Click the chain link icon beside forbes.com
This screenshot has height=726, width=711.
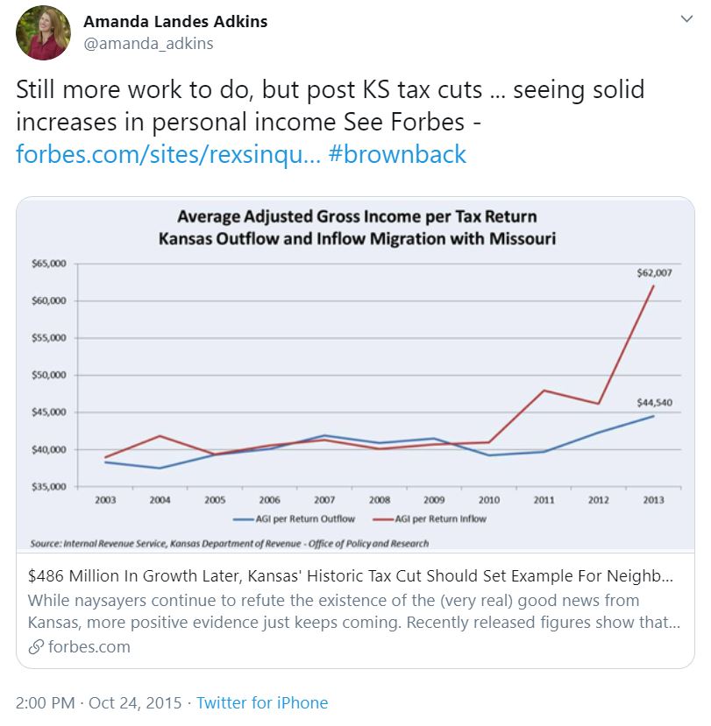[x=35, y=647]
